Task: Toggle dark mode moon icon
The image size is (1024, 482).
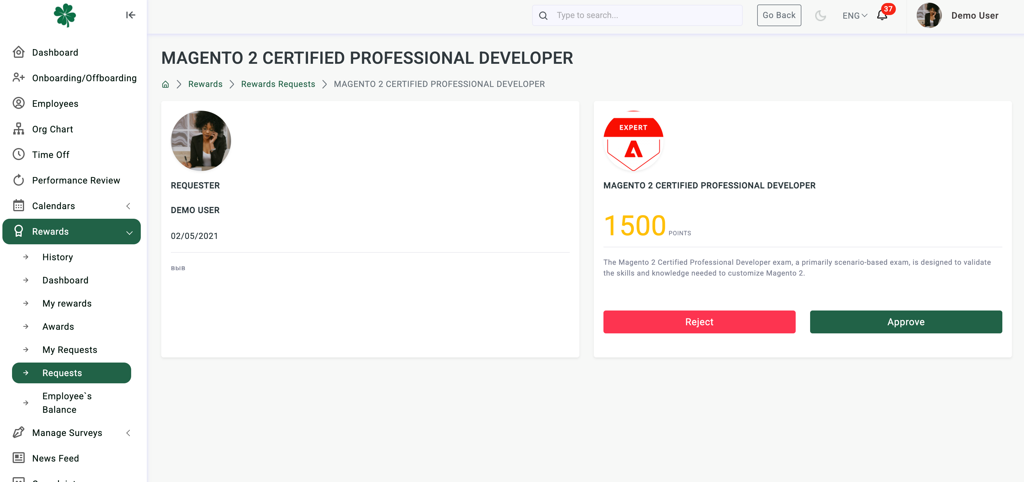Action: tap(820, 16)
